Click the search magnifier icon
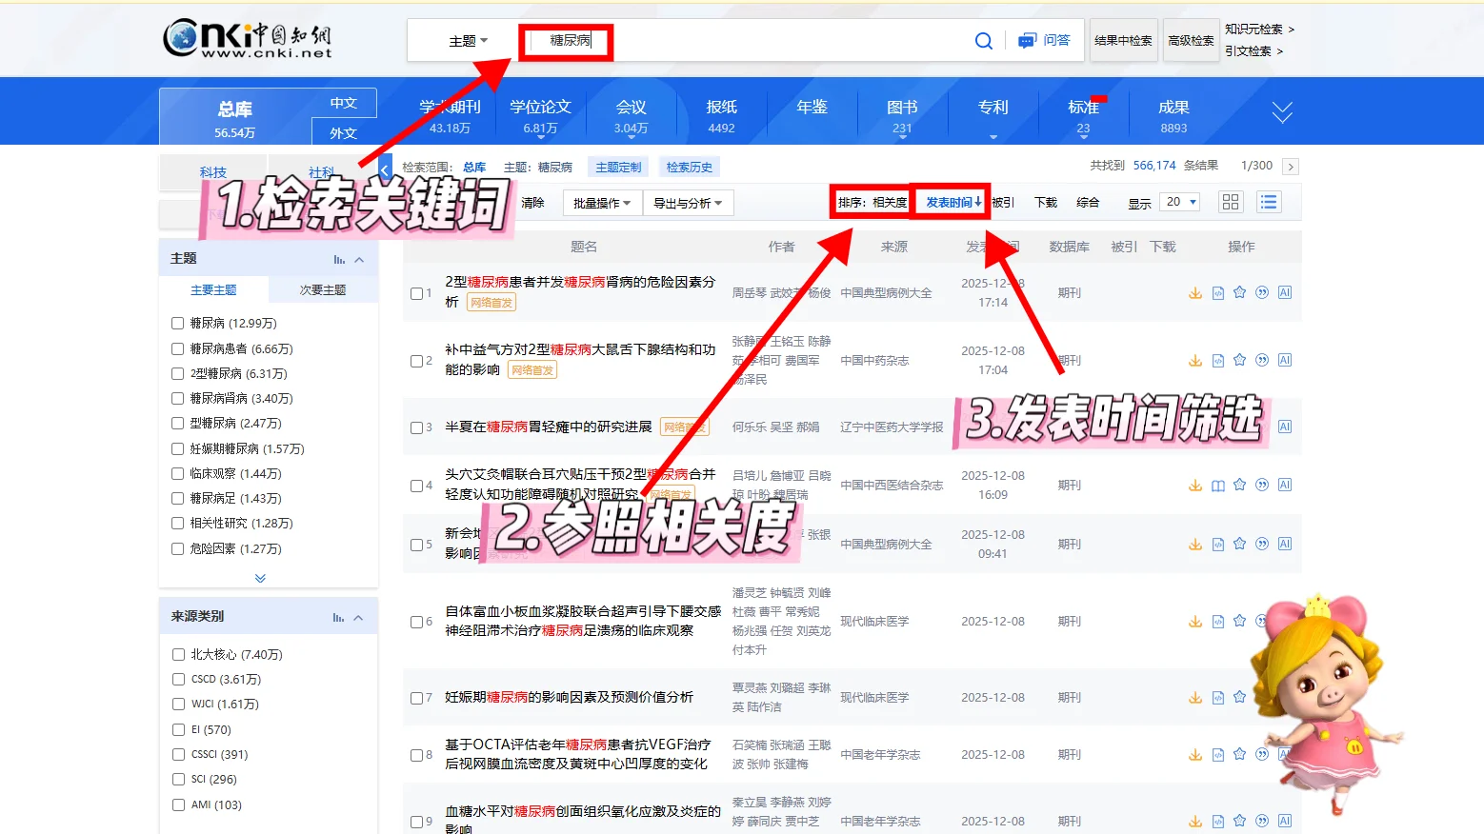The height and width of the screenshot is (834, 1484). 984,41
